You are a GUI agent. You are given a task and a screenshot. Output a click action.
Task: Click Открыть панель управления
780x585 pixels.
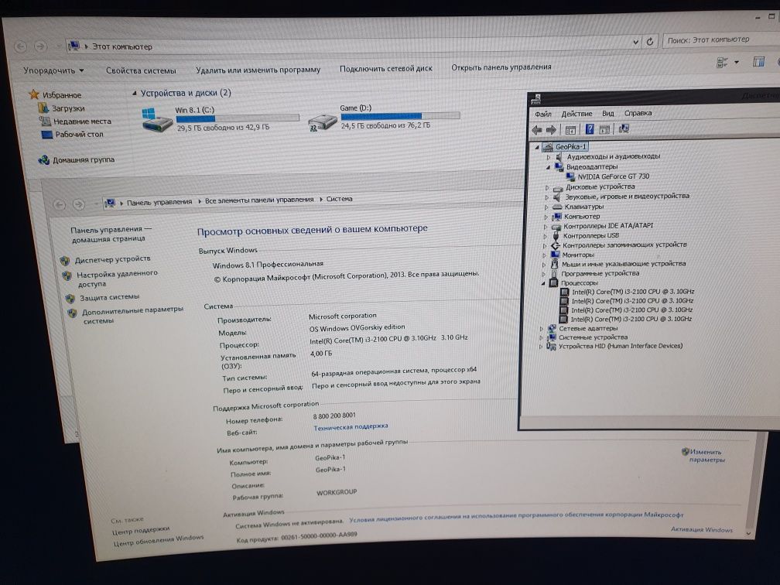tap(501, 67)
